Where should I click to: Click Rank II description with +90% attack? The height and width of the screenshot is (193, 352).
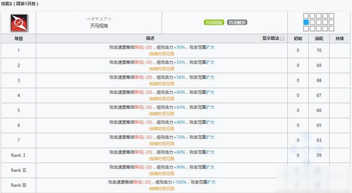162,170
